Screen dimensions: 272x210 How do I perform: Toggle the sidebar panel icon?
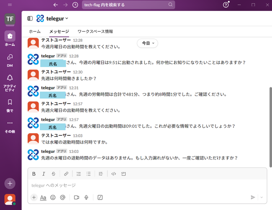click(30, 18)
